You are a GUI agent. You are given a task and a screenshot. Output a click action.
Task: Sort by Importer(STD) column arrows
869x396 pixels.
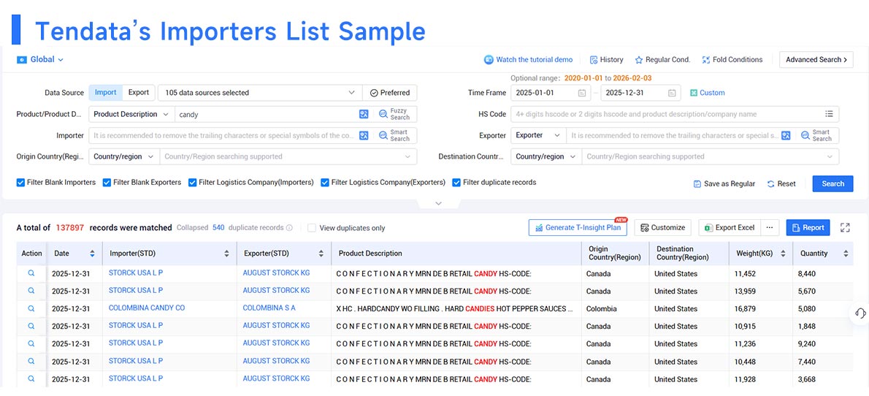click(x=226, y=254)
